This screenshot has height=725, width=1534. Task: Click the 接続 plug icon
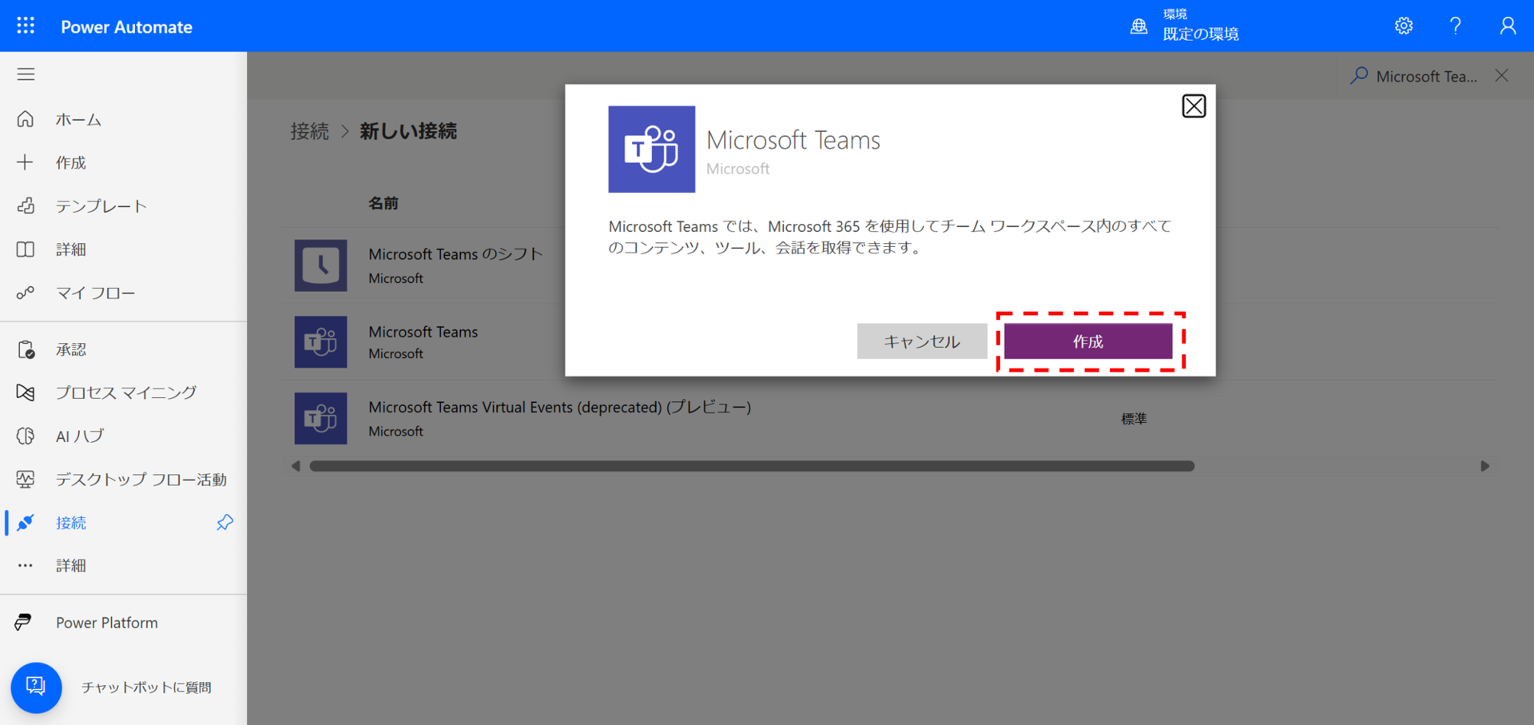[26, 522]
